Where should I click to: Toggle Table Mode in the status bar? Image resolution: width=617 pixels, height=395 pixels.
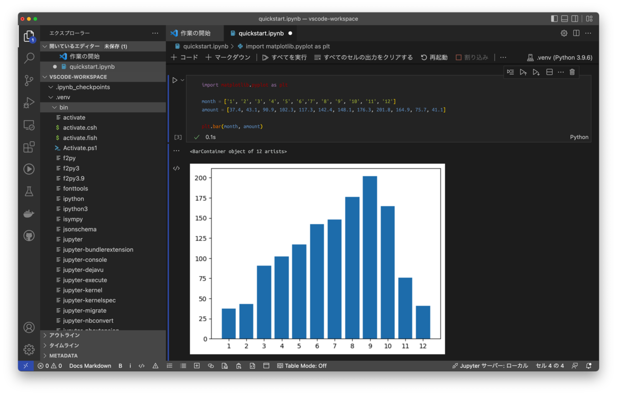(302, 366)
